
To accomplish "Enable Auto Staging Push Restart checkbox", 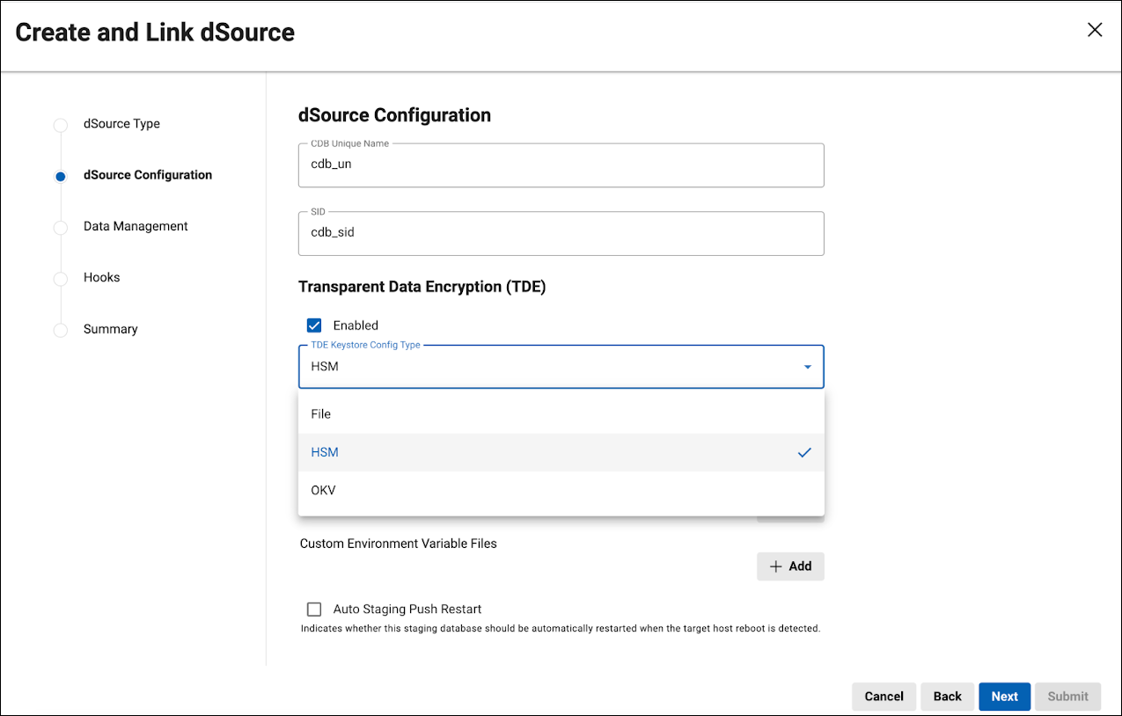I will pyautogui.click(x=314, y=610).
